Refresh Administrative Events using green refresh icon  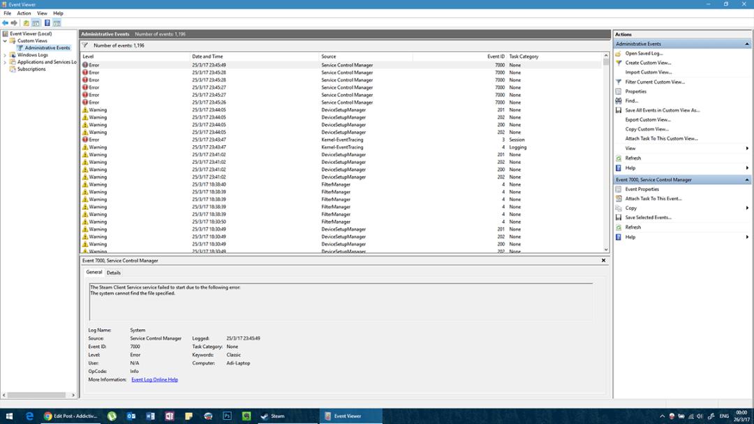[x=619, y=158]
